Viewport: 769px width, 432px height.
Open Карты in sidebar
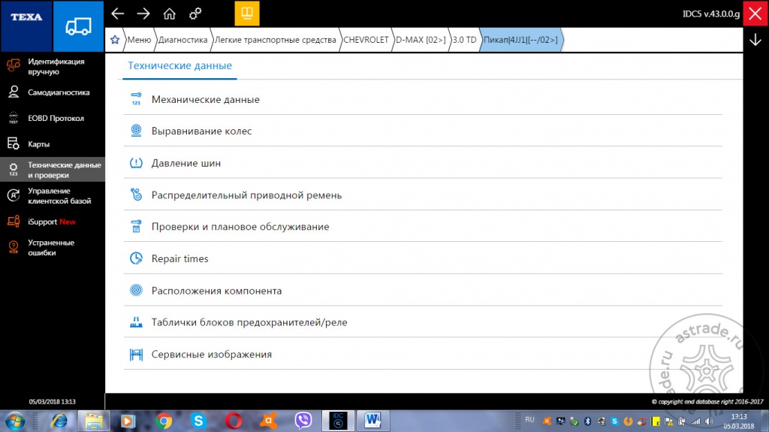coord(53,143)
